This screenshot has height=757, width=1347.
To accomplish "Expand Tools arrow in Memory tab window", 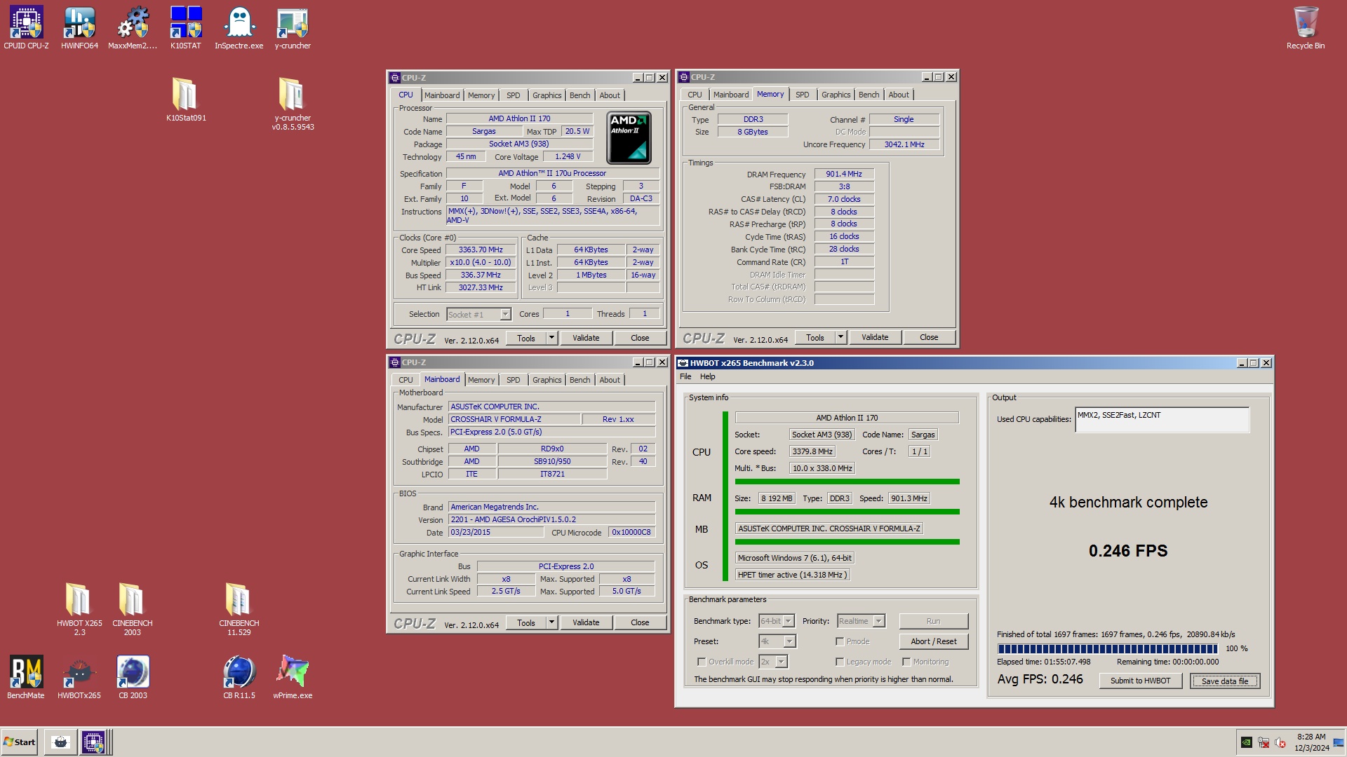I will [x=841, y=337].
